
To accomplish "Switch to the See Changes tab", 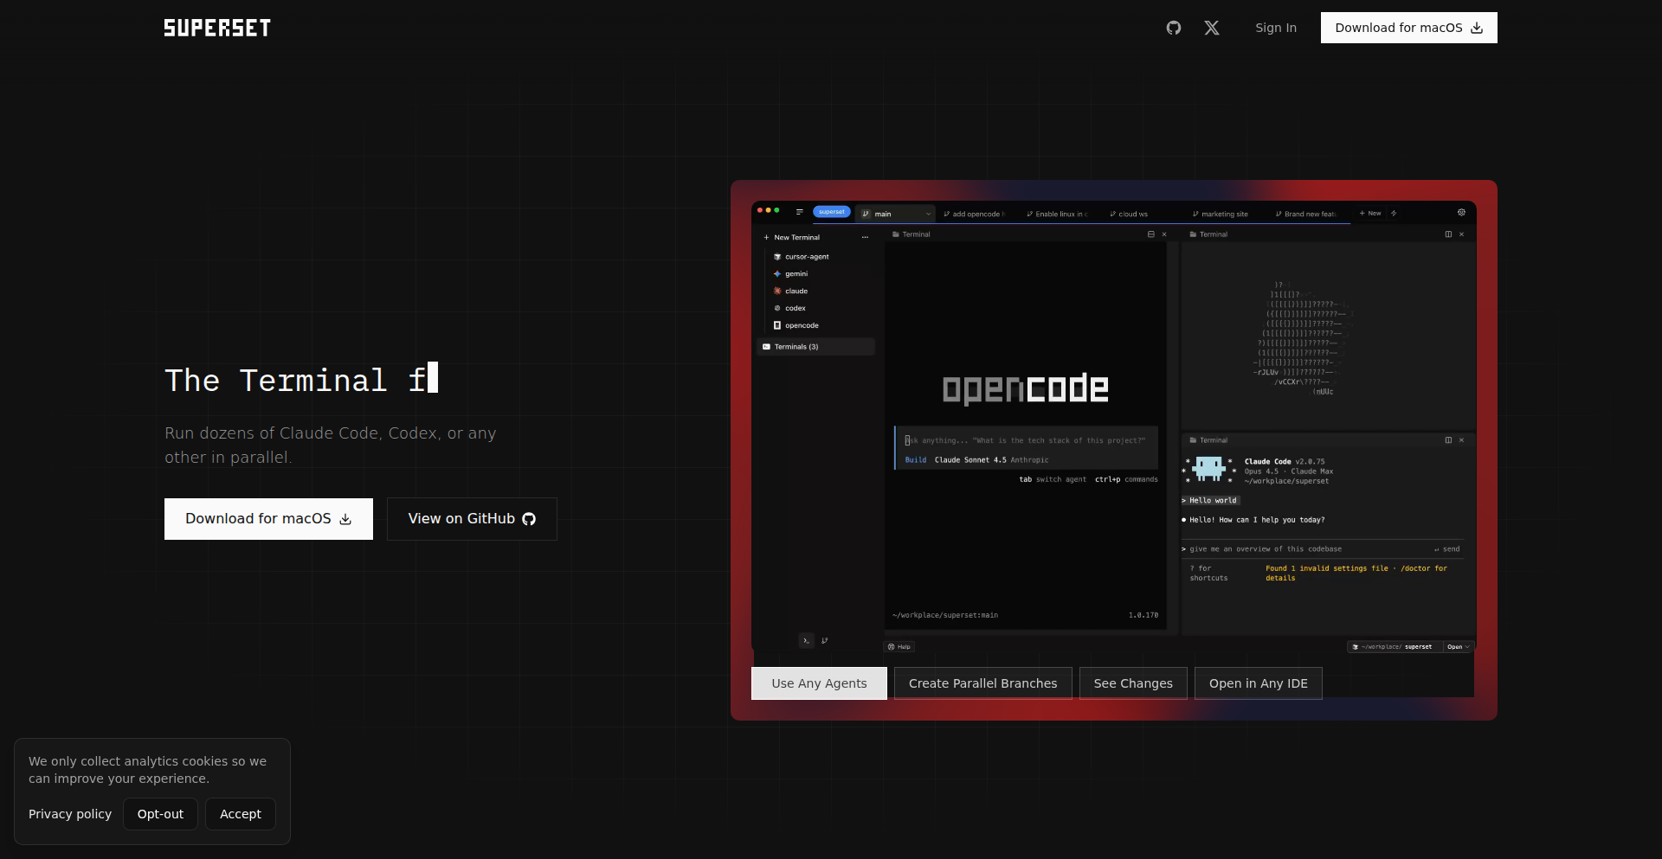I will [1132, 683].
